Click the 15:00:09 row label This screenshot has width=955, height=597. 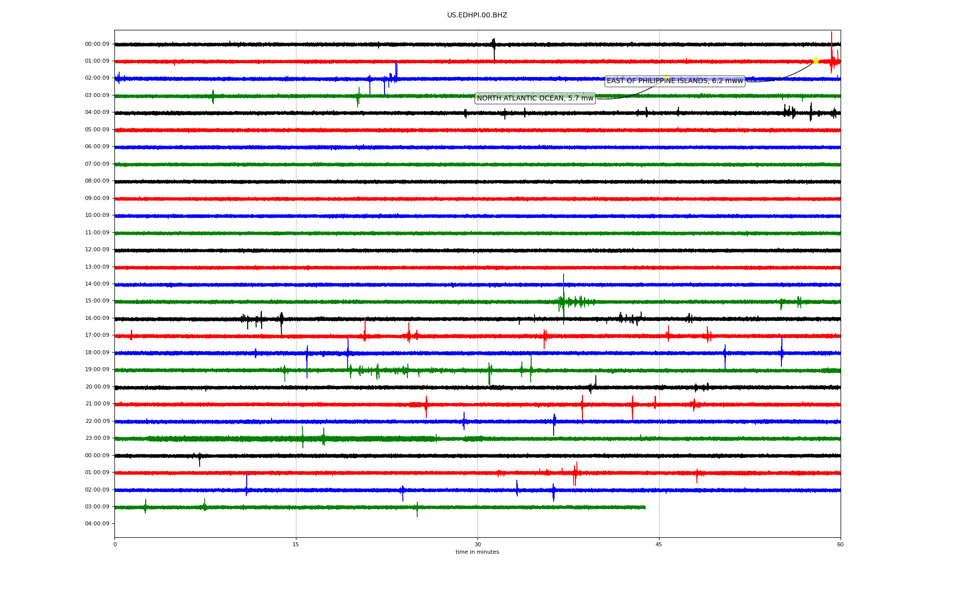pyautogui.click(x=97, y=301)
